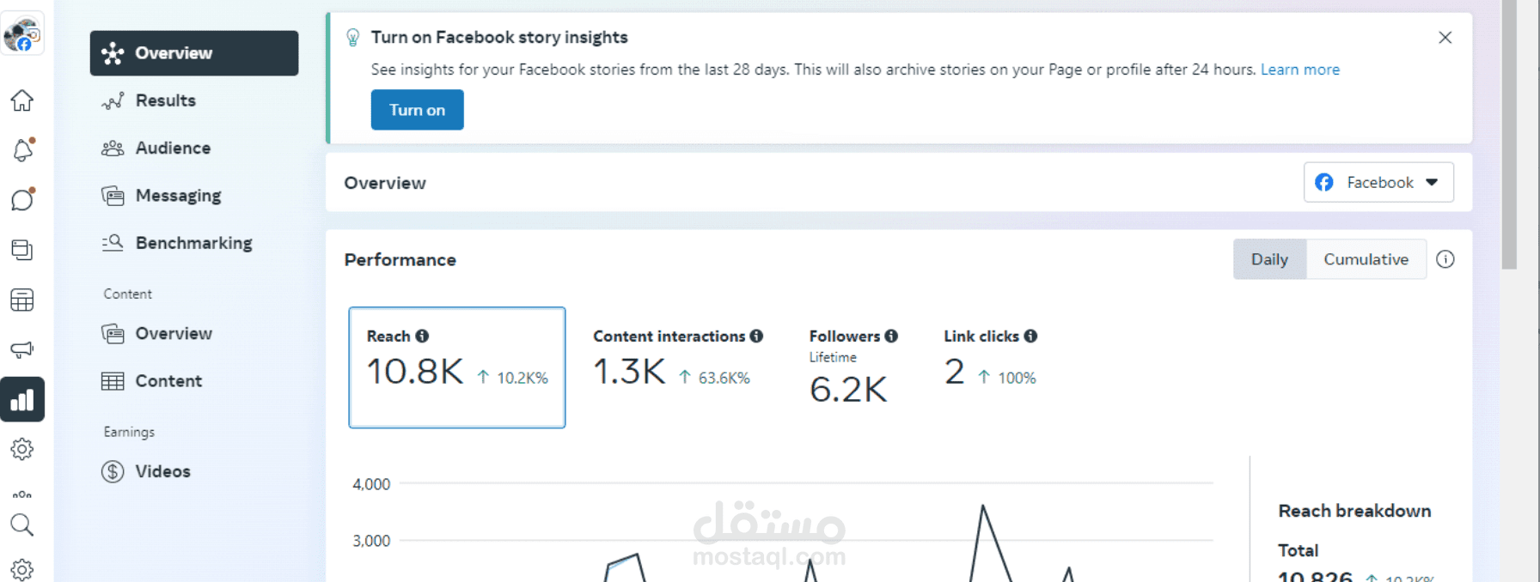This screenshot has width=1540, height=582.
Task: Dismiss the story insights banner
Action: pyautogui.click(x=1445, y=38)
